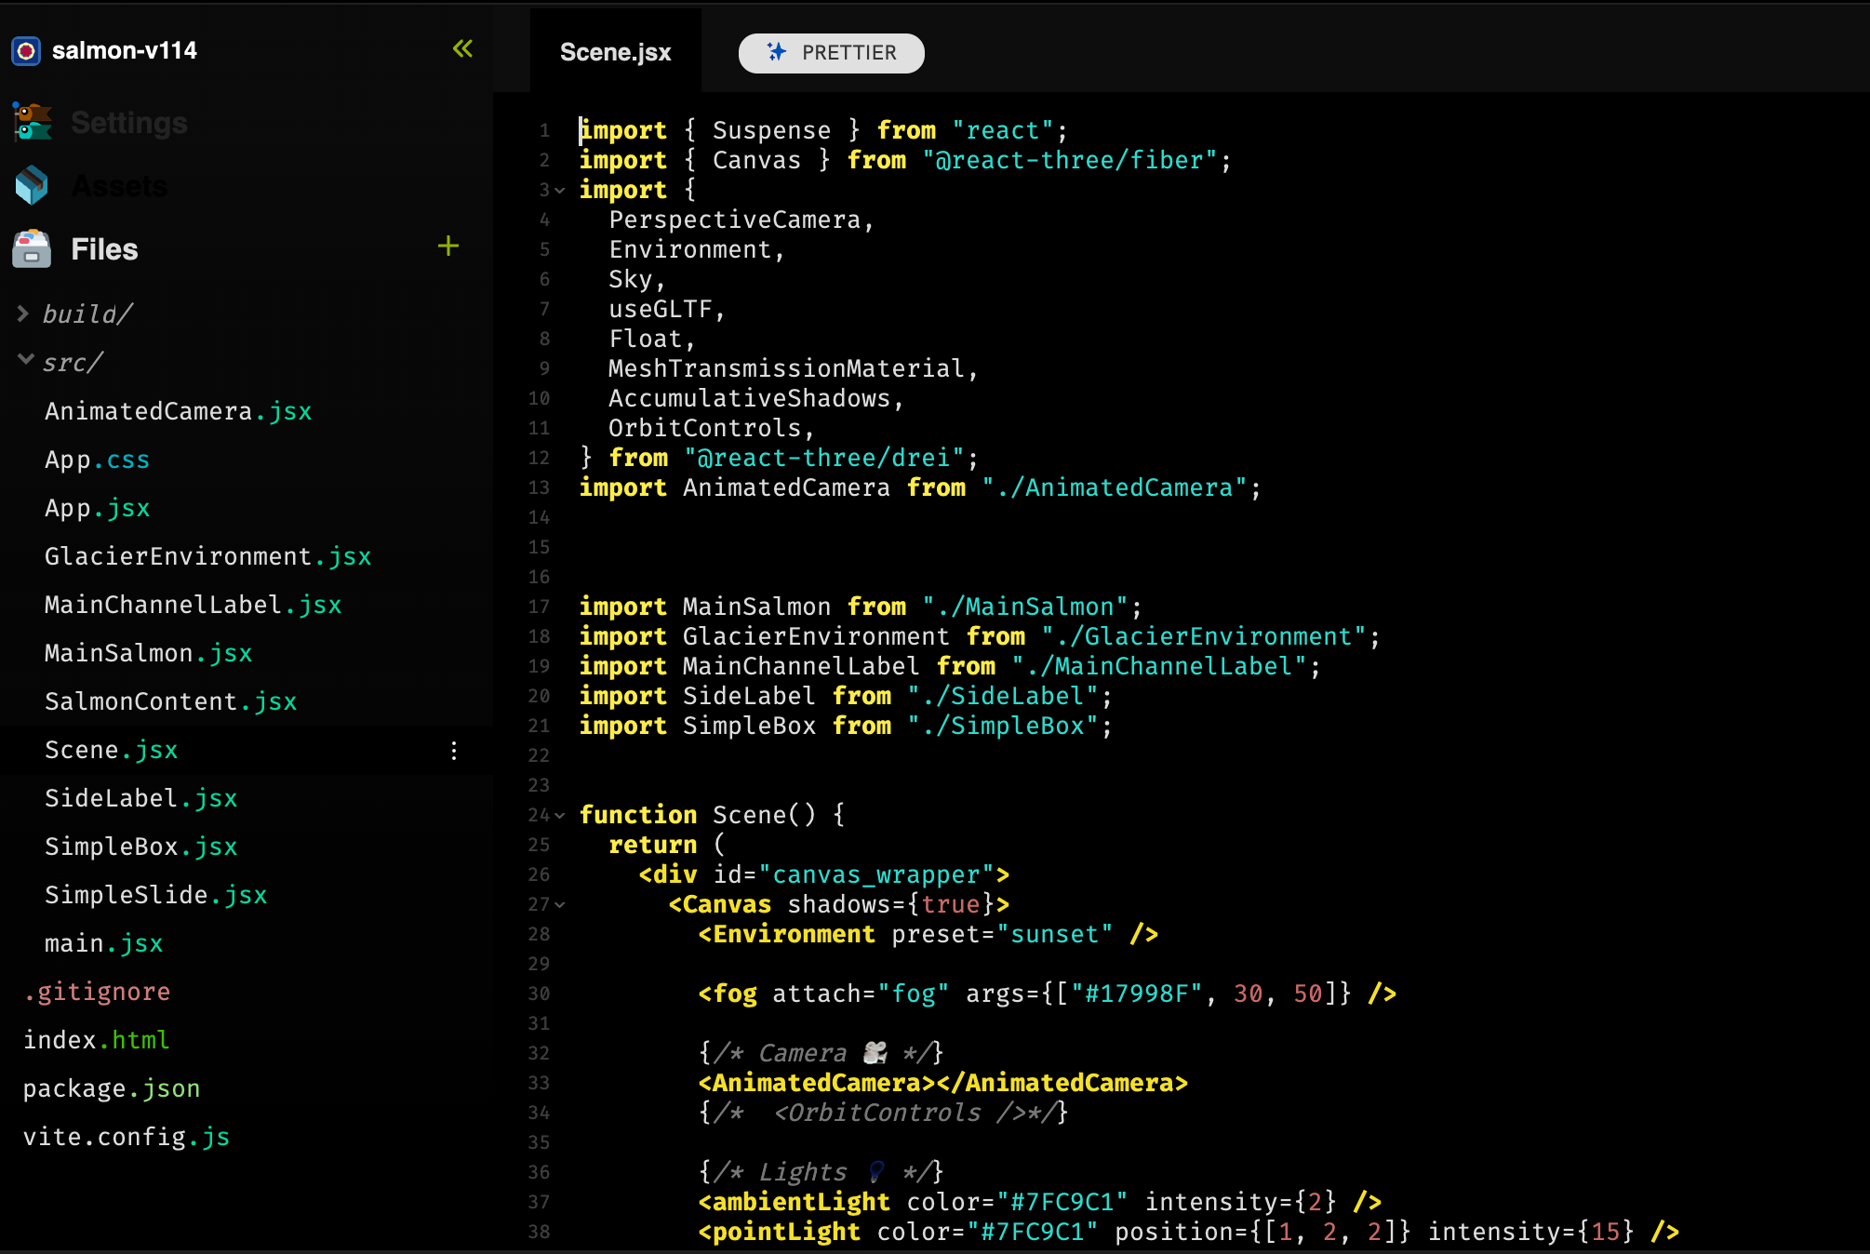Click line number 30 in gutter
This screenshot has height=1254, width=1870.
point(539,994)
